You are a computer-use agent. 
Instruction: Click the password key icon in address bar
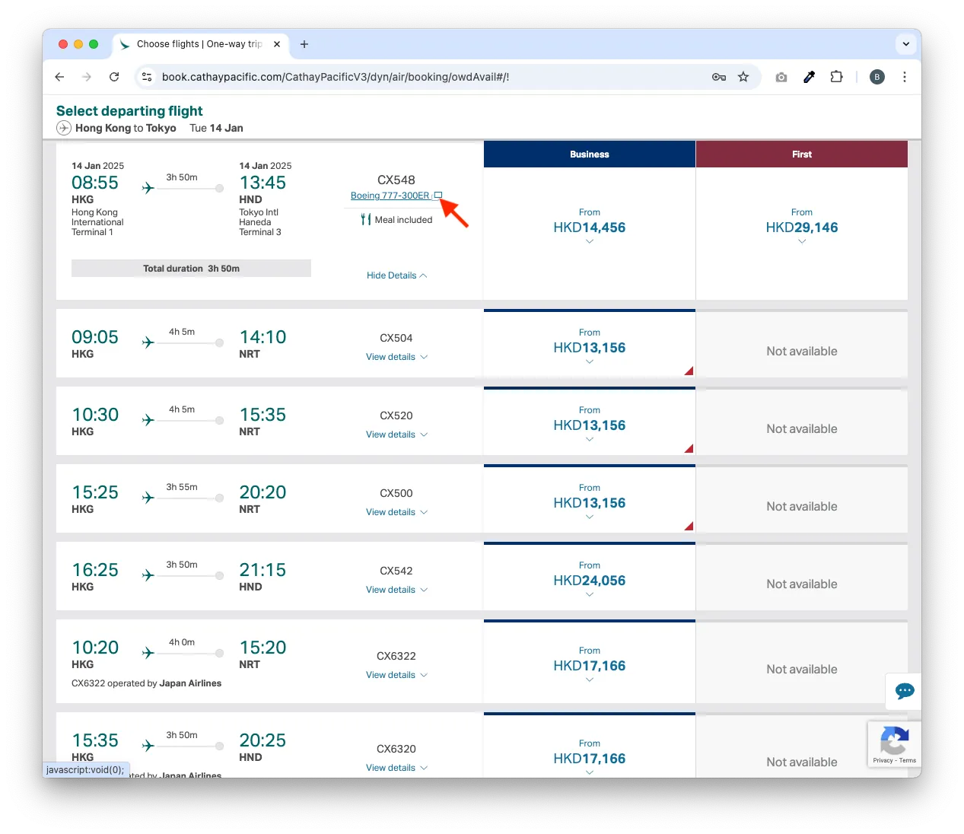(x=718, y=77)
